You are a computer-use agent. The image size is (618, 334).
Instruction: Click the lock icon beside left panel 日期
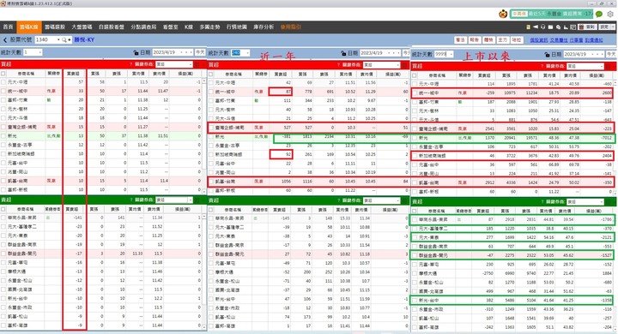click(136, 52)
